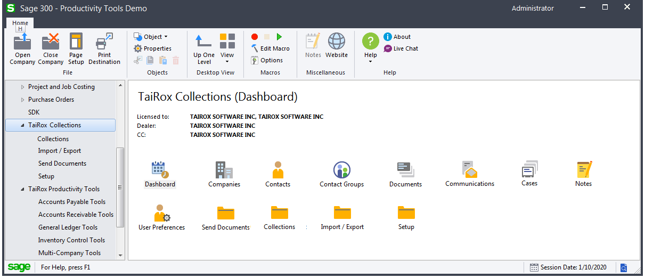Select Collections in the tree
This screenshot has width=645, height=278.
53,139
